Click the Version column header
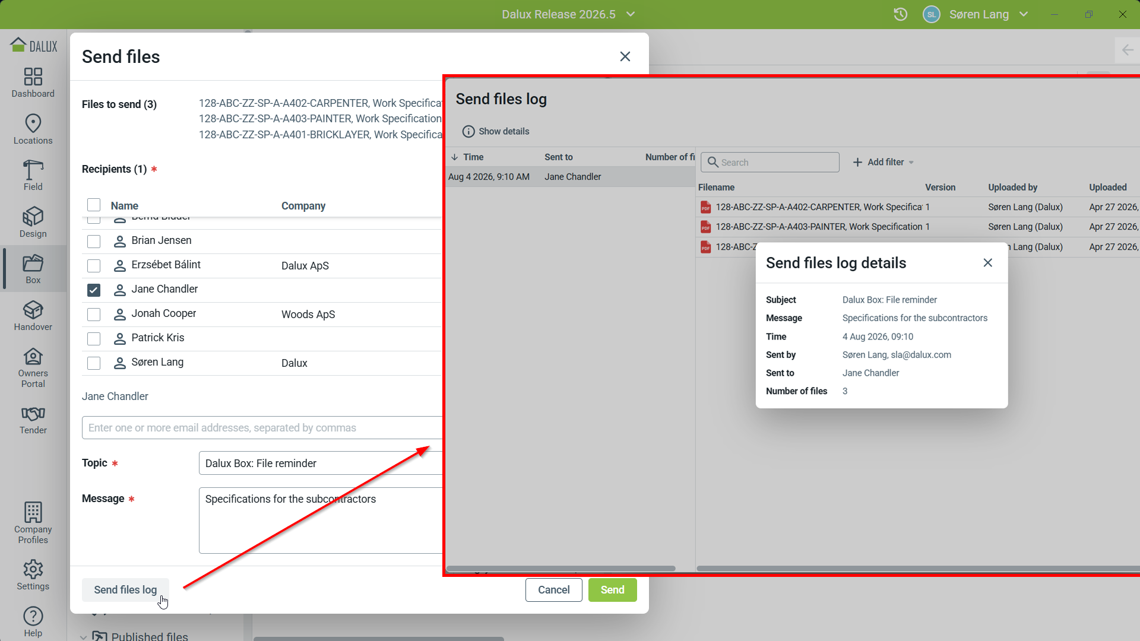 940,188
